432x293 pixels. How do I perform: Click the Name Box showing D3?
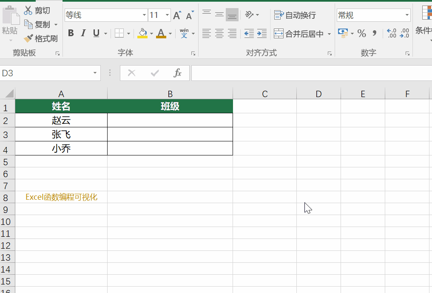pos(46,73)
